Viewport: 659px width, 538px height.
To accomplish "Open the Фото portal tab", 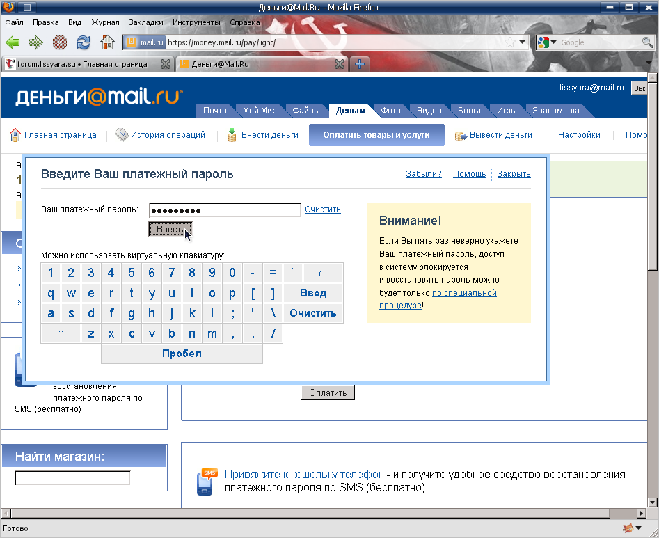I will pos(390,111).
